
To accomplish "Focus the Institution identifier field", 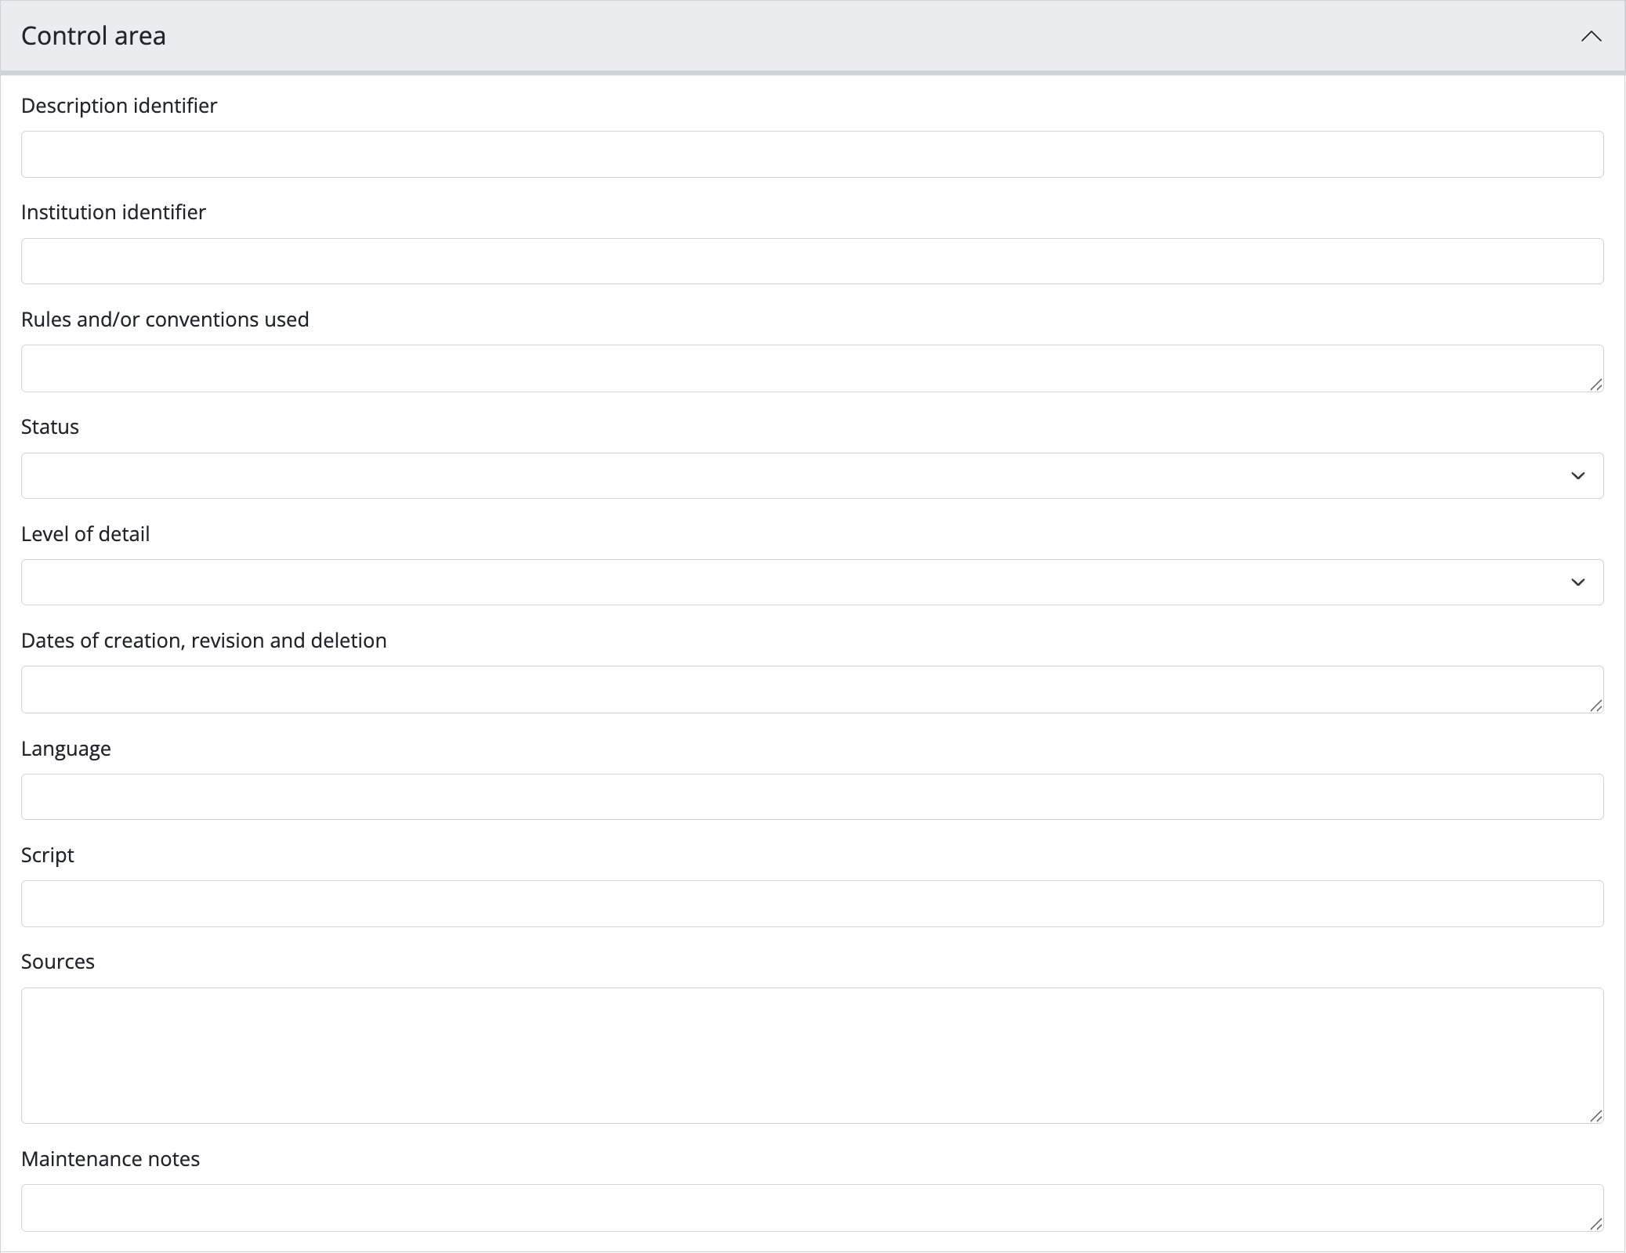I will coord(812,261).
